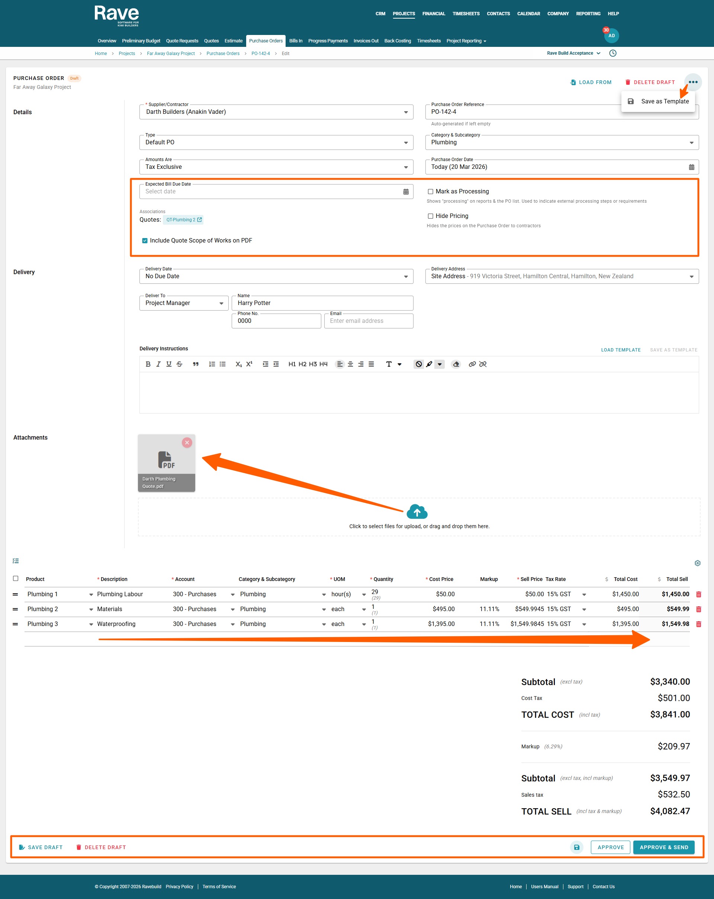Open the history clock icon
The image size is (714, 899).
612,53
